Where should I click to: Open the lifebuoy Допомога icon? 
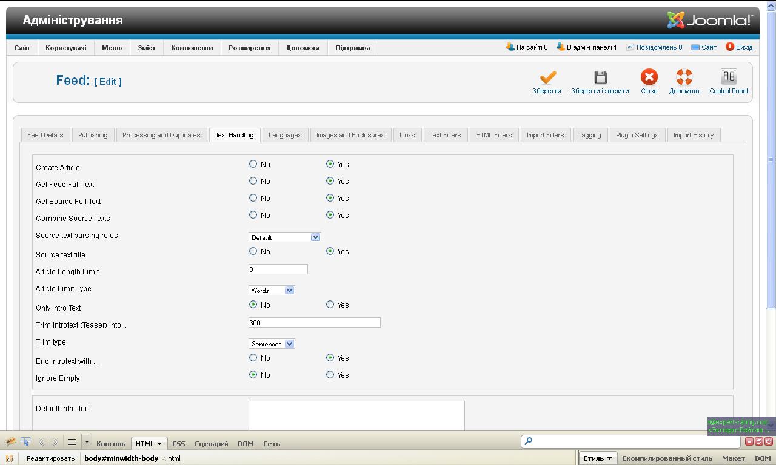pos(684,77)
